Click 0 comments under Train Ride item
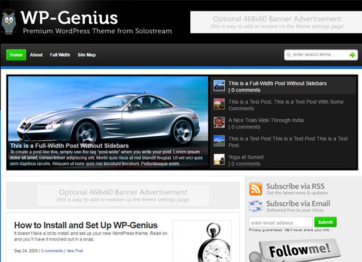 click(x=245, y=127)
